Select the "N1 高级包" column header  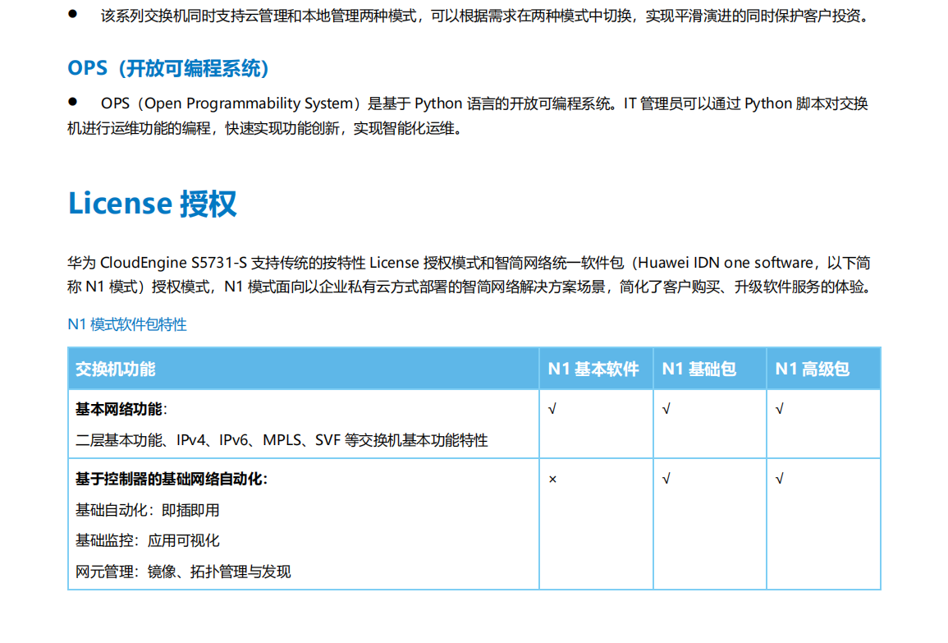click(813, 369)
